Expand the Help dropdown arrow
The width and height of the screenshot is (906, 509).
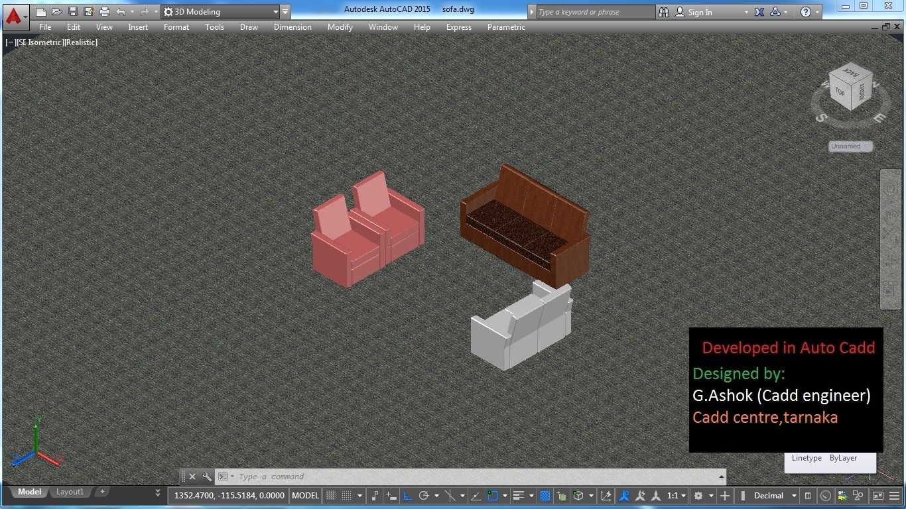click(816, 12)
